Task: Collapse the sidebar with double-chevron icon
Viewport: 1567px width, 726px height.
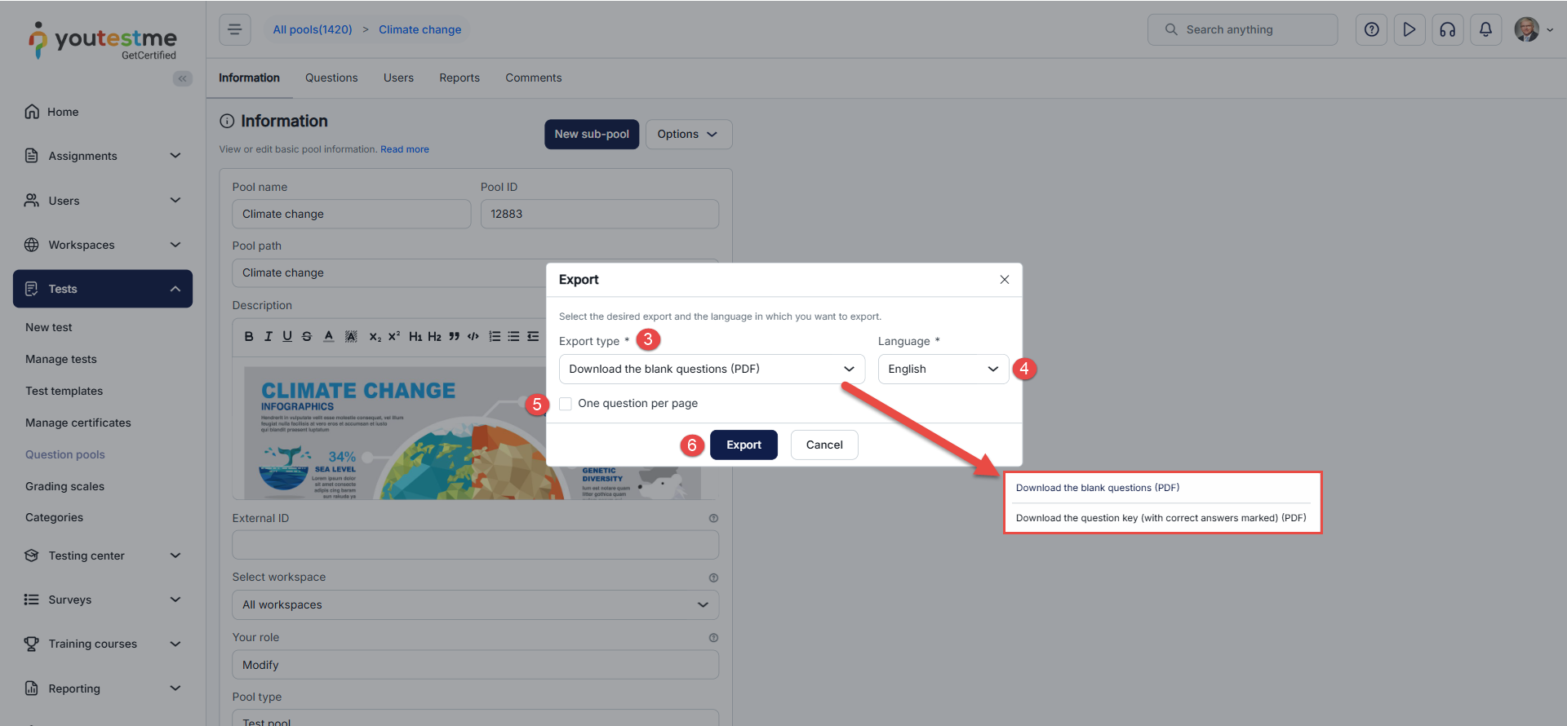Action: [182, 78]
